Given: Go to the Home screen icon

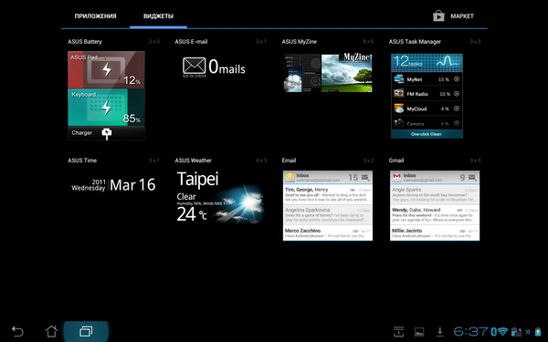Looking at the screenshot, I should (x=51, y=331).
